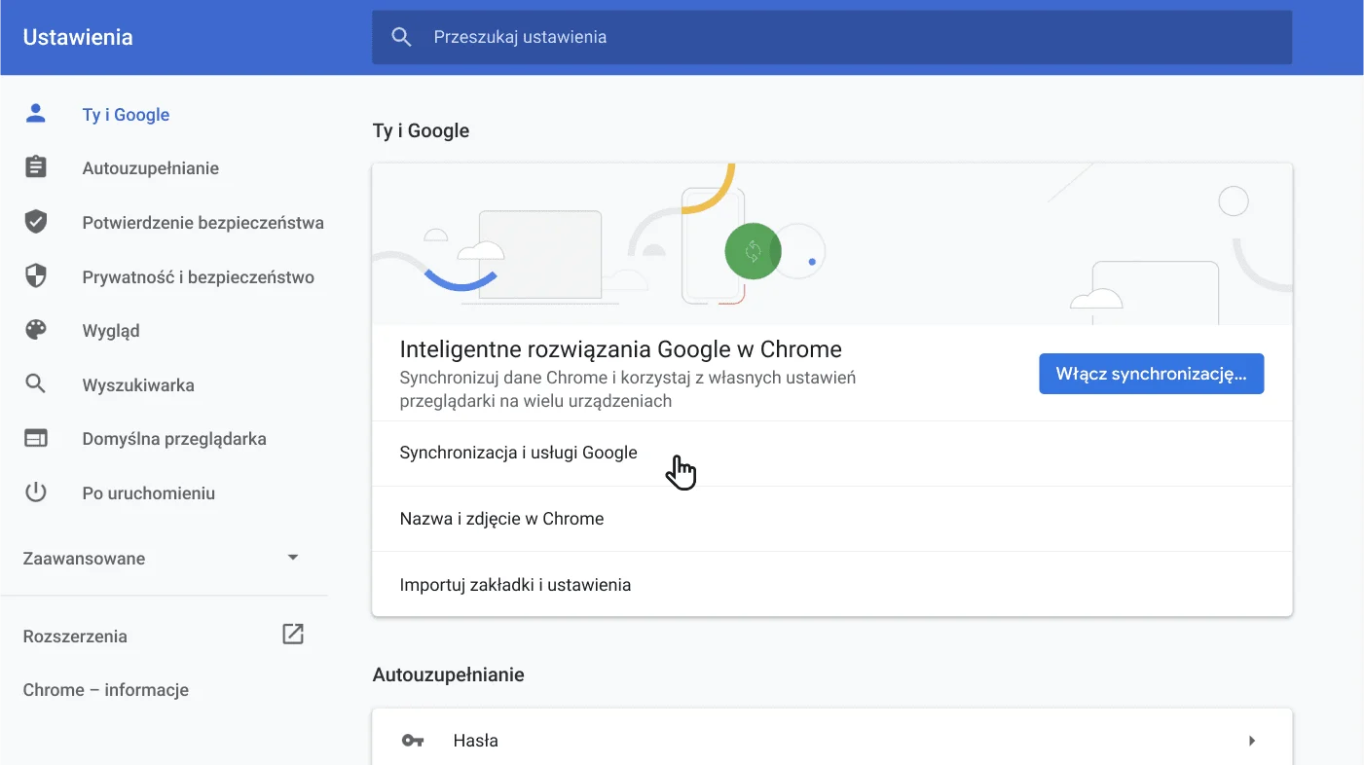This screenshot has height=765, width=1364.
Task: Select the palette icon next to Wygląd
Action: point(35,330)
